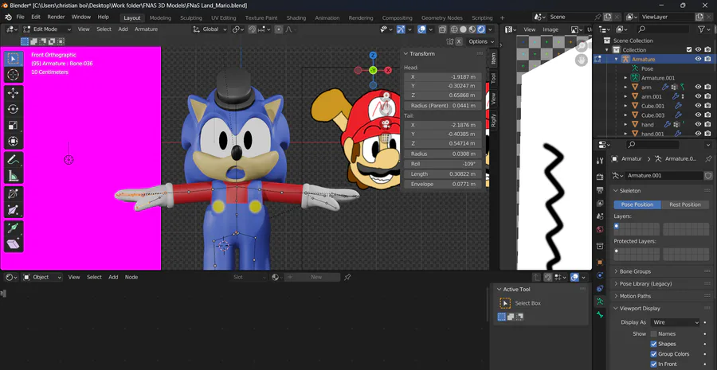Image resolution: width=717 pixels, height=370 pixels.
Task: Toggle snapping magnet in viewport header
Action: 253,29
